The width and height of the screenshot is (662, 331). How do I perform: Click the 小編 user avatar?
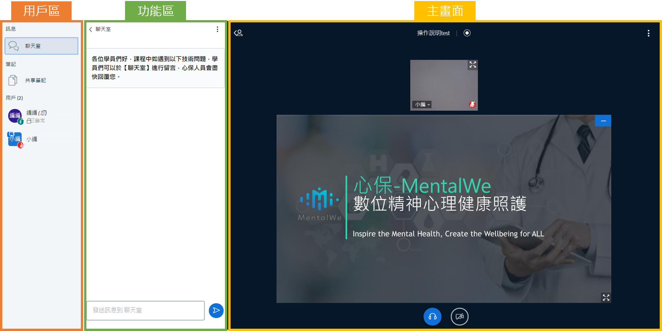coord(15,139)
